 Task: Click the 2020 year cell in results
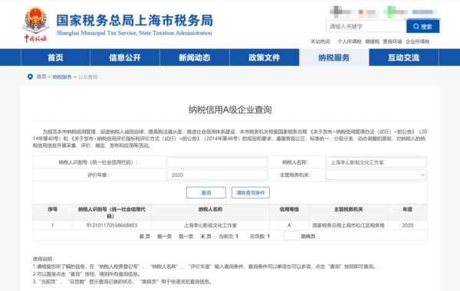point(408,225)
